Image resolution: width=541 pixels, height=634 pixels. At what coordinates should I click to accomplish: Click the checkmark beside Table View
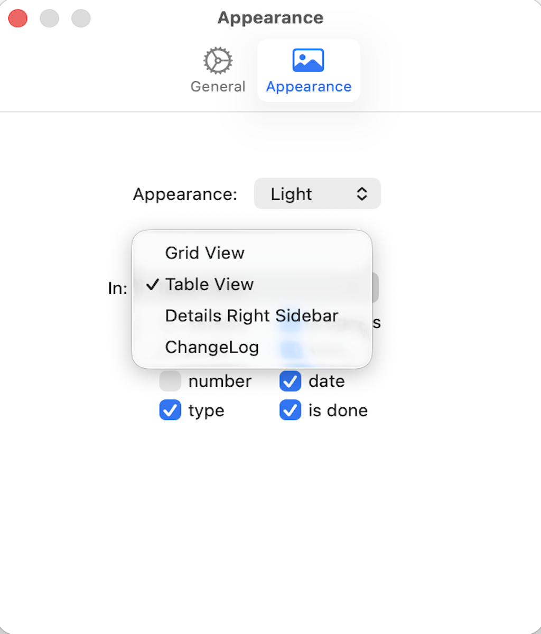152,284
